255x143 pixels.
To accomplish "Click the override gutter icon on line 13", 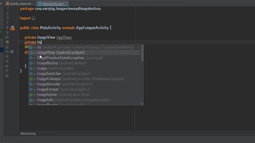I will click(x=12, y=52).
